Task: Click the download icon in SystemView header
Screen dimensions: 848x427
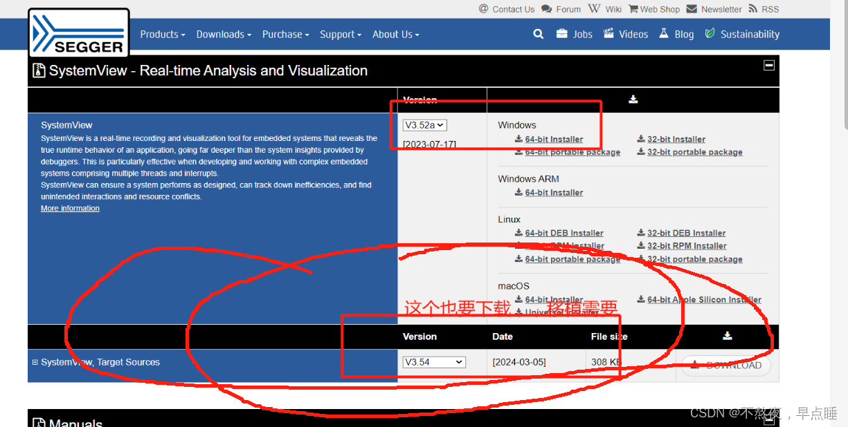Action: [x=633, y=99]
